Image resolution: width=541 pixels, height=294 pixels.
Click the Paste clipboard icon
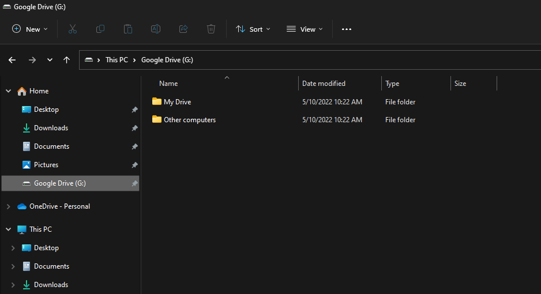128,29
